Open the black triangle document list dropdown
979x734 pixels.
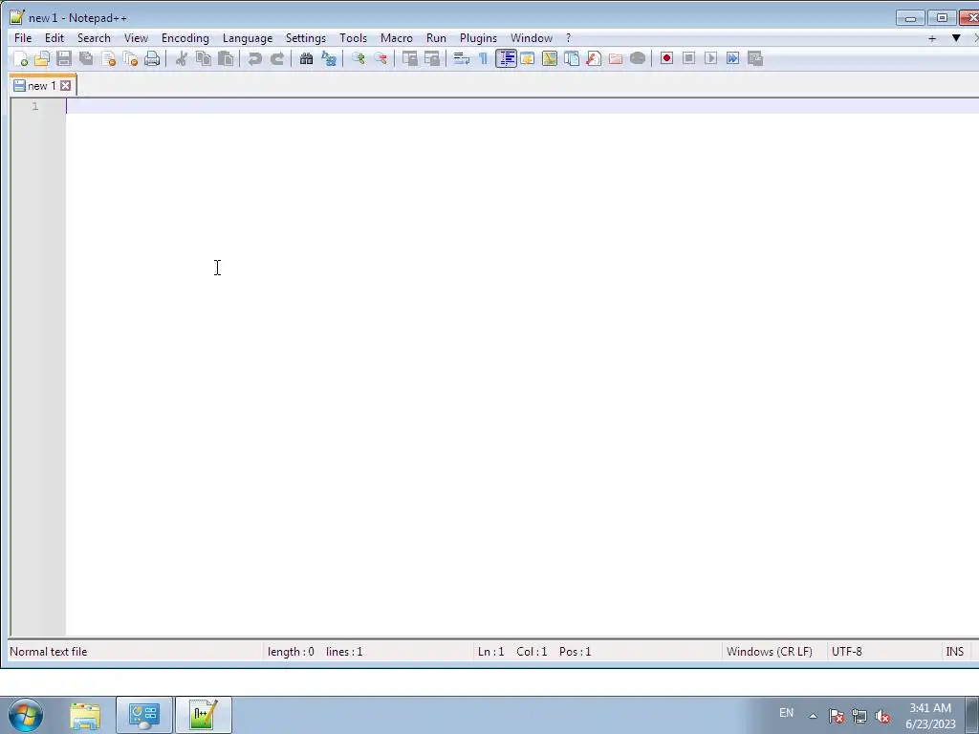pyautogui.click(x=956, y=38)
